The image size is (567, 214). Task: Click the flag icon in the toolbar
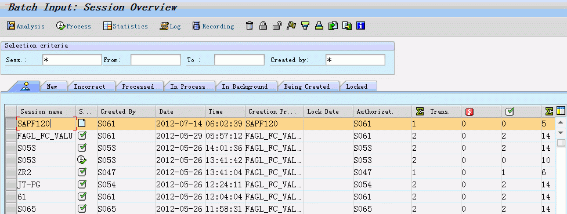pyautogui.click(x=291, y=26)
